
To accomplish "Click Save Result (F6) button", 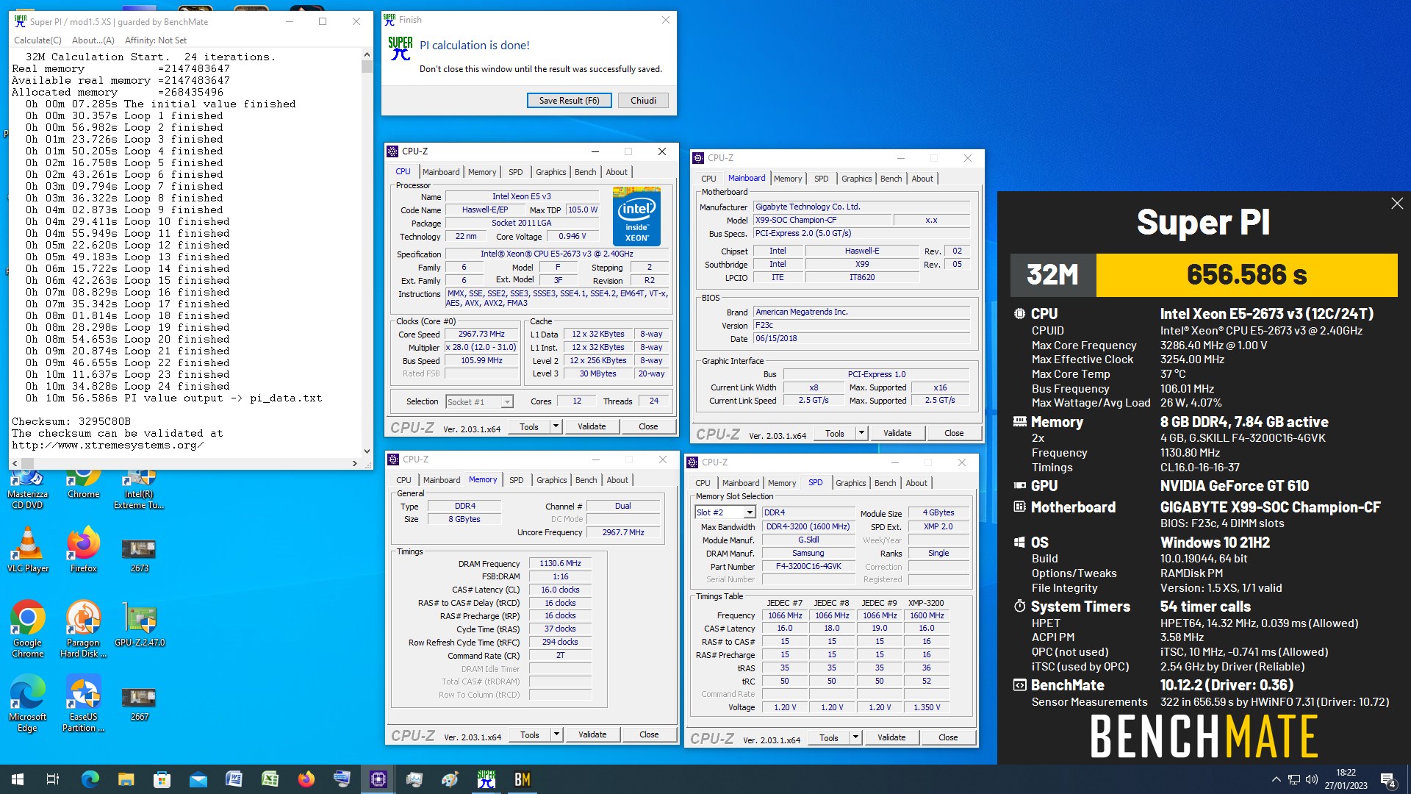I will [x=569, y=101].
